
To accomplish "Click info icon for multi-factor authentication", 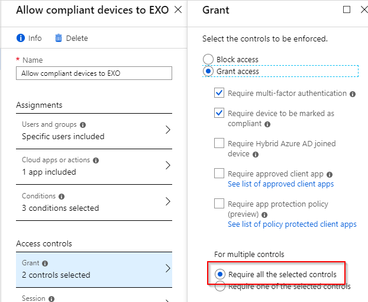I will [353, 94].
